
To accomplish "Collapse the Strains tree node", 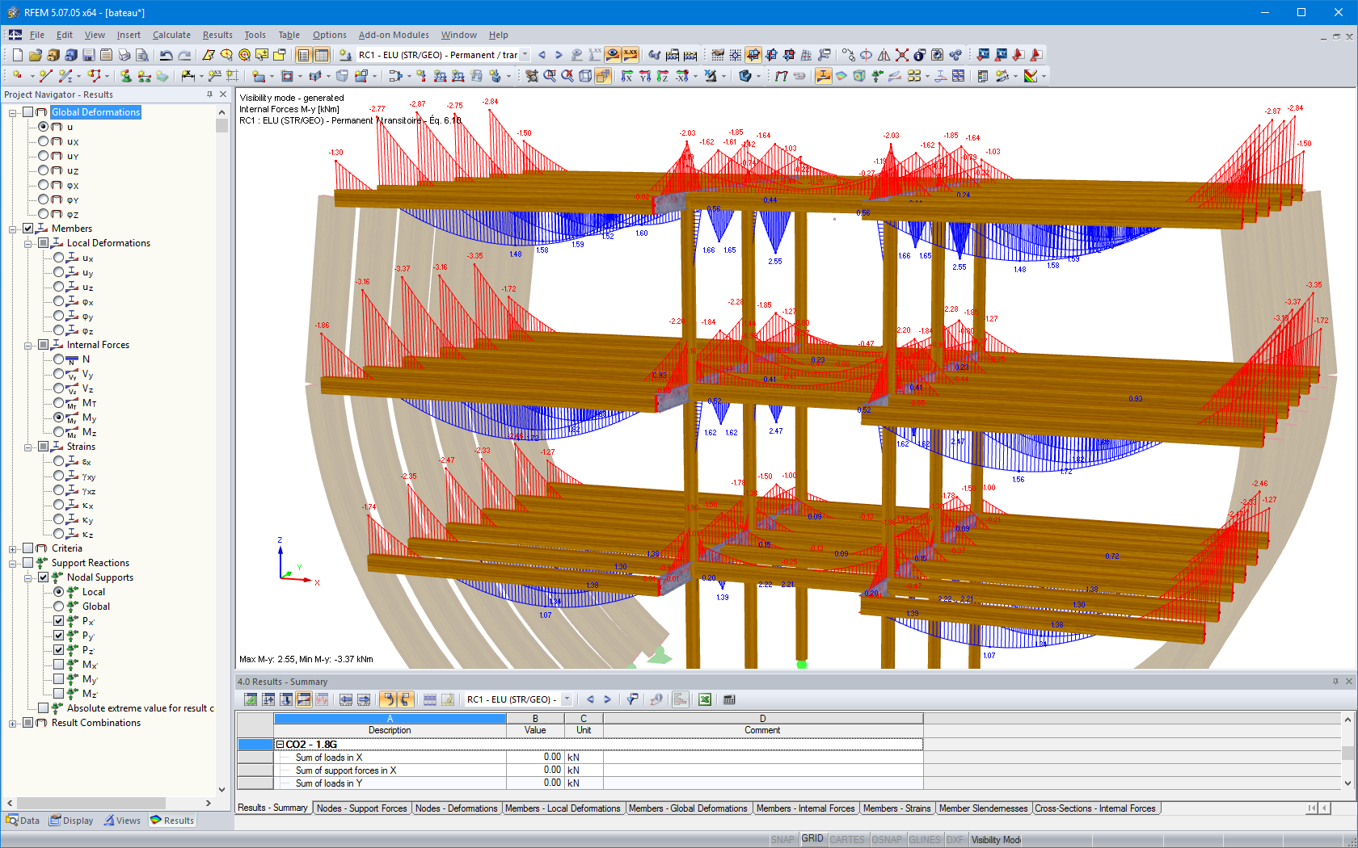I will pyautogui.click(x=28, y=447).
